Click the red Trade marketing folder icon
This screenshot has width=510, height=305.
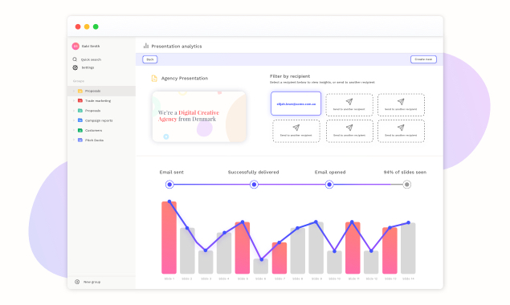coord(80,101)
